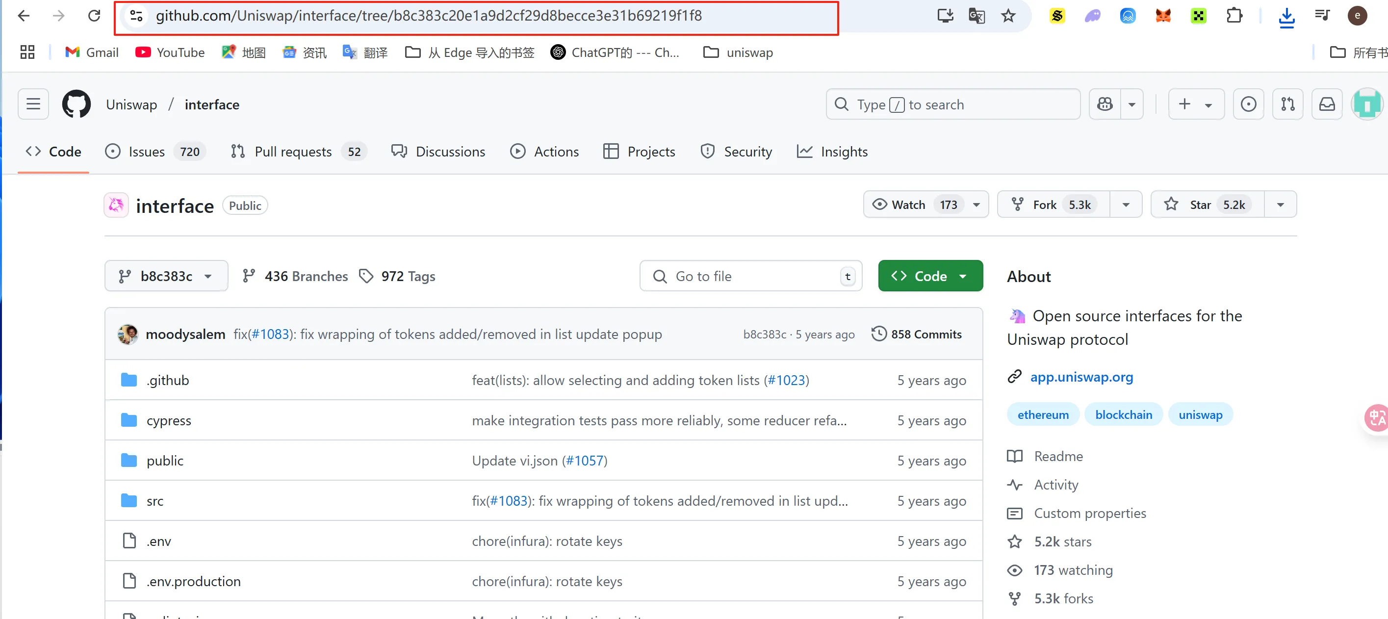Click the pull requests icon in header
The width and height of the screenshot is (1388, 619).
pyautogui.click(x=1288, y=104)
